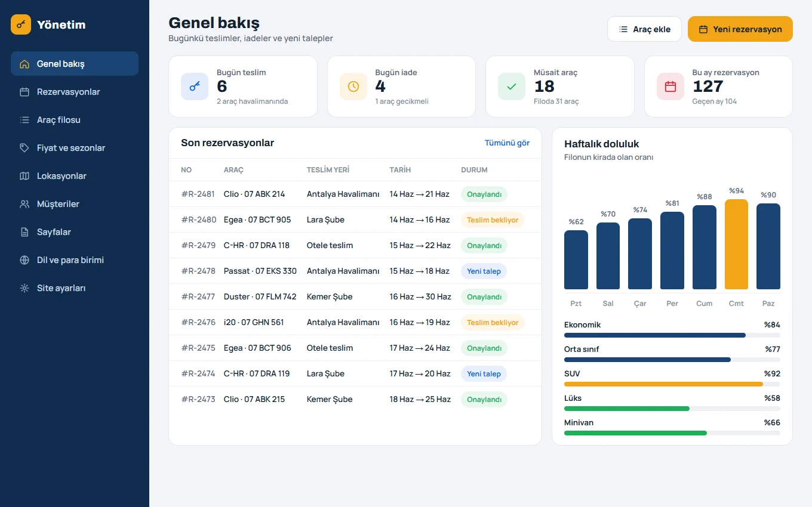Click the Lüks green progress bar
Viewport: 812px width, 507px height.
pyautogui.click(x=672, y=409)
